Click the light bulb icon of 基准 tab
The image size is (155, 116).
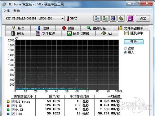click(x=14, y=28)
